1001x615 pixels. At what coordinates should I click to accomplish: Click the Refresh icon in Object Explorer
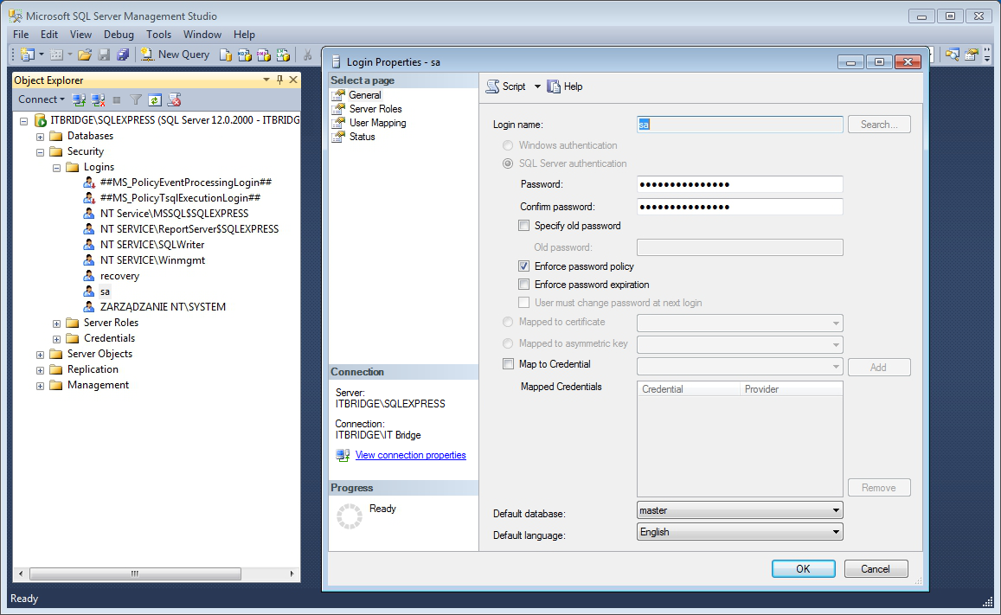click(155, 99)
